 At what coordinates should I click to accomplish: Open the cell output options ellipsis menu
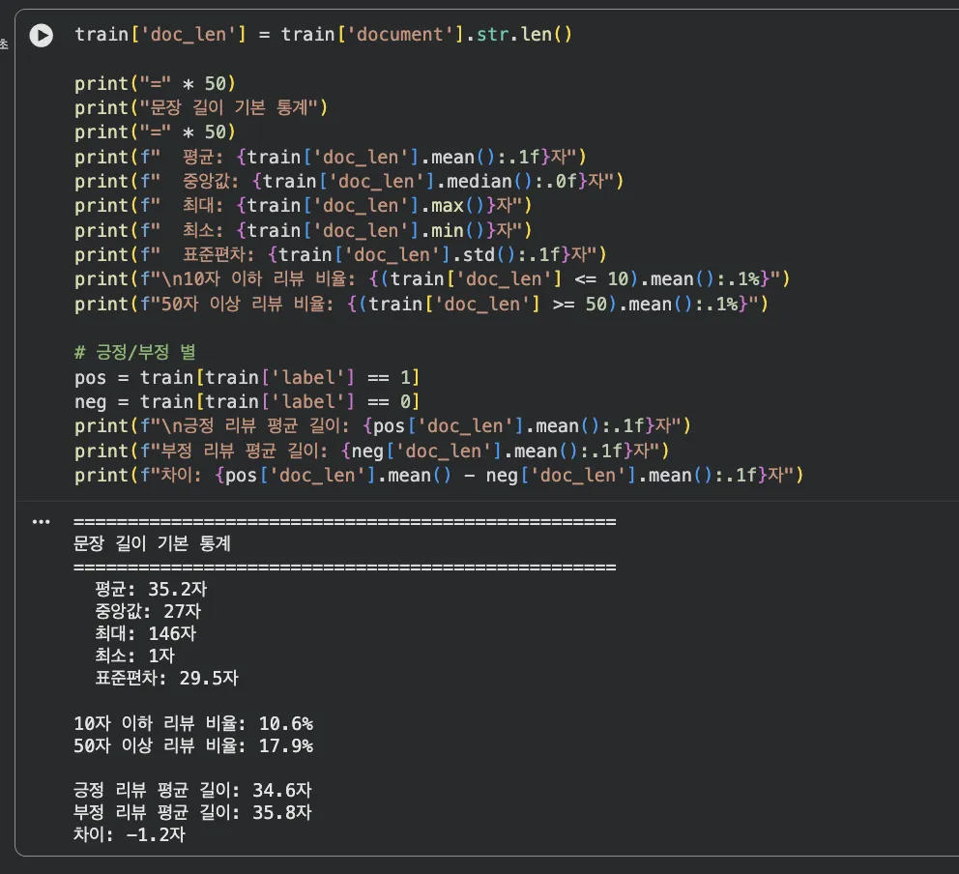(x=41, y=522)
